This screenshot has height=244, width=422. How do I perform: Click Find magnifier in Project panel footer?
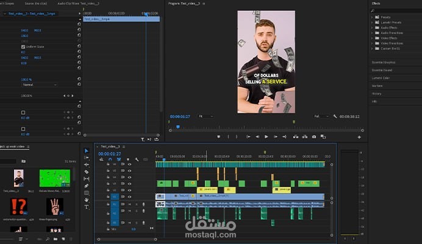(48, 239)
